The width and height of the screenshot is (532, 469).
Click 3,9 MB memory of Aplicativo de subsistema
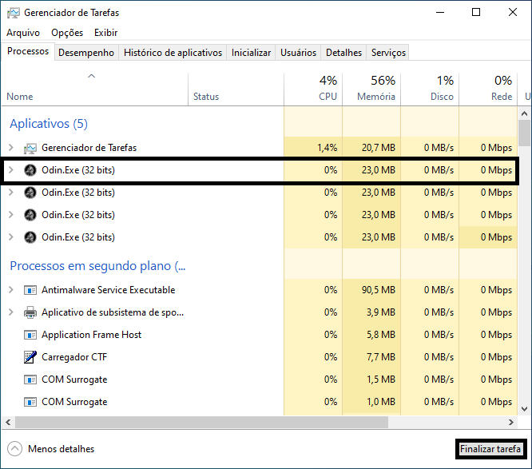tap(381, 312)
